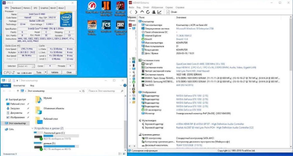Refresh Explorer address bar location
Viewport: 293px width, 156px height.
[83, 91]
